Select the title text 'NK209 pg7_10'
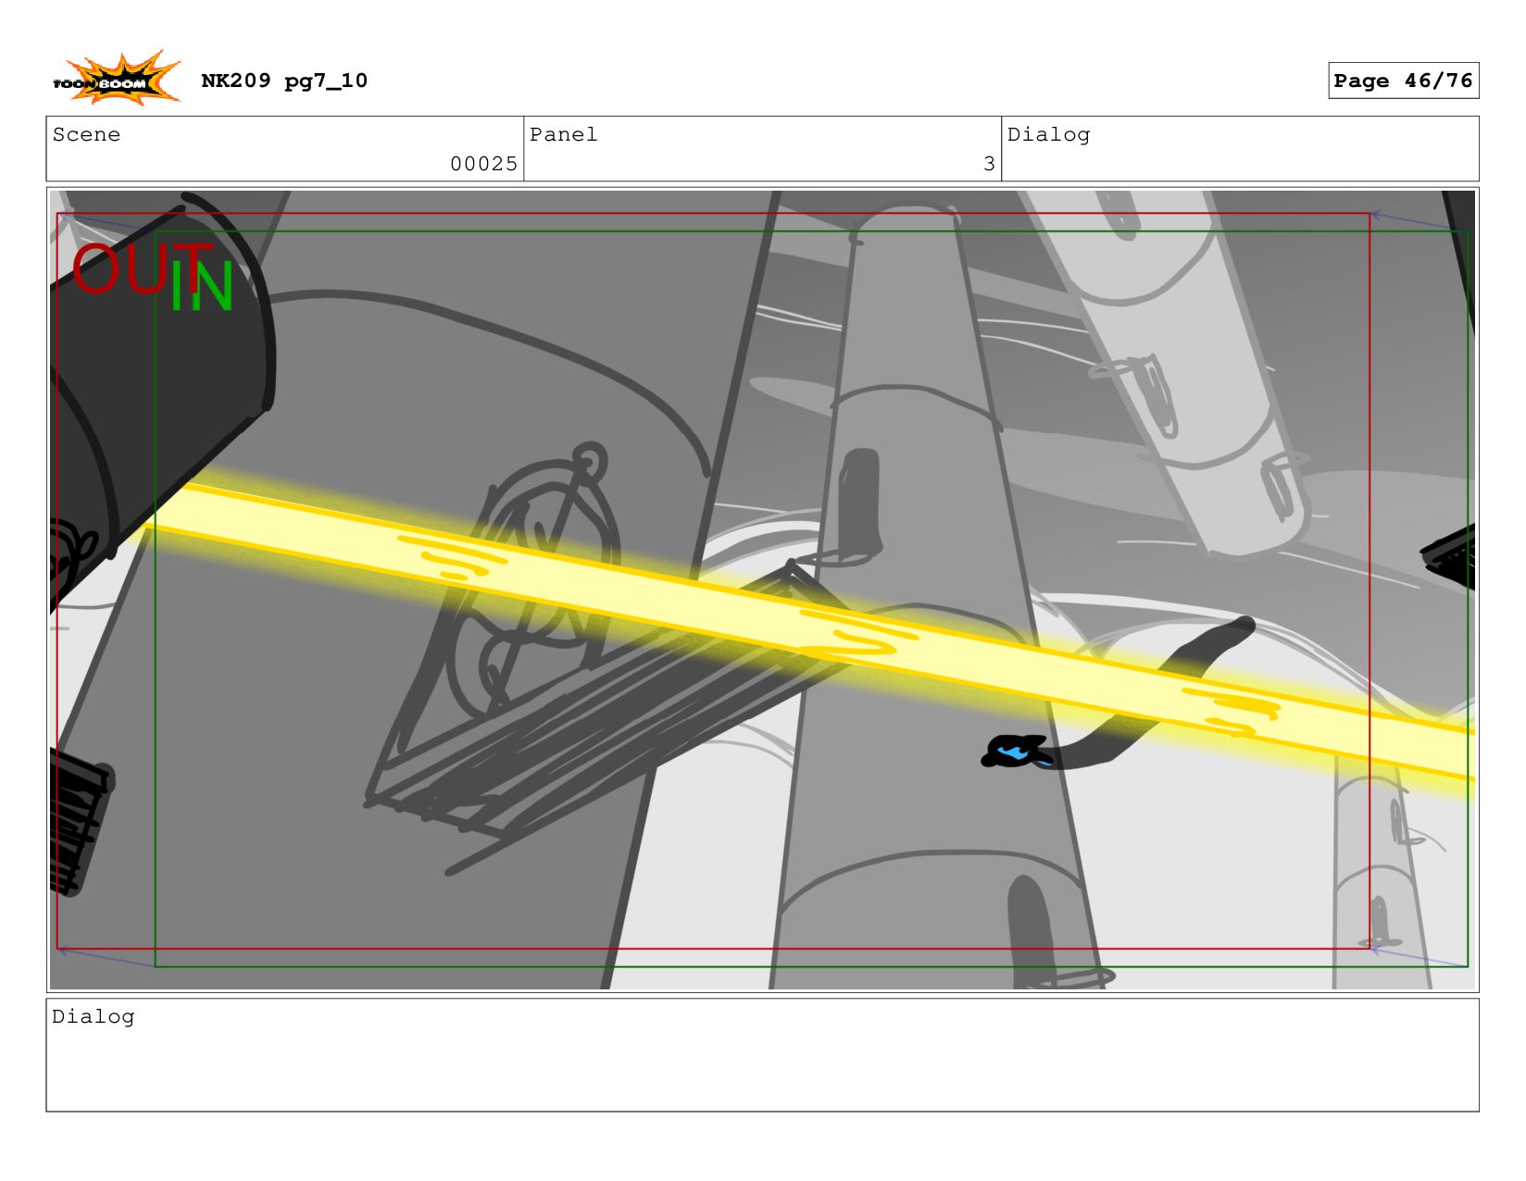The height and width of the screenshot is (1181, 1526). [x=284, y=81]
